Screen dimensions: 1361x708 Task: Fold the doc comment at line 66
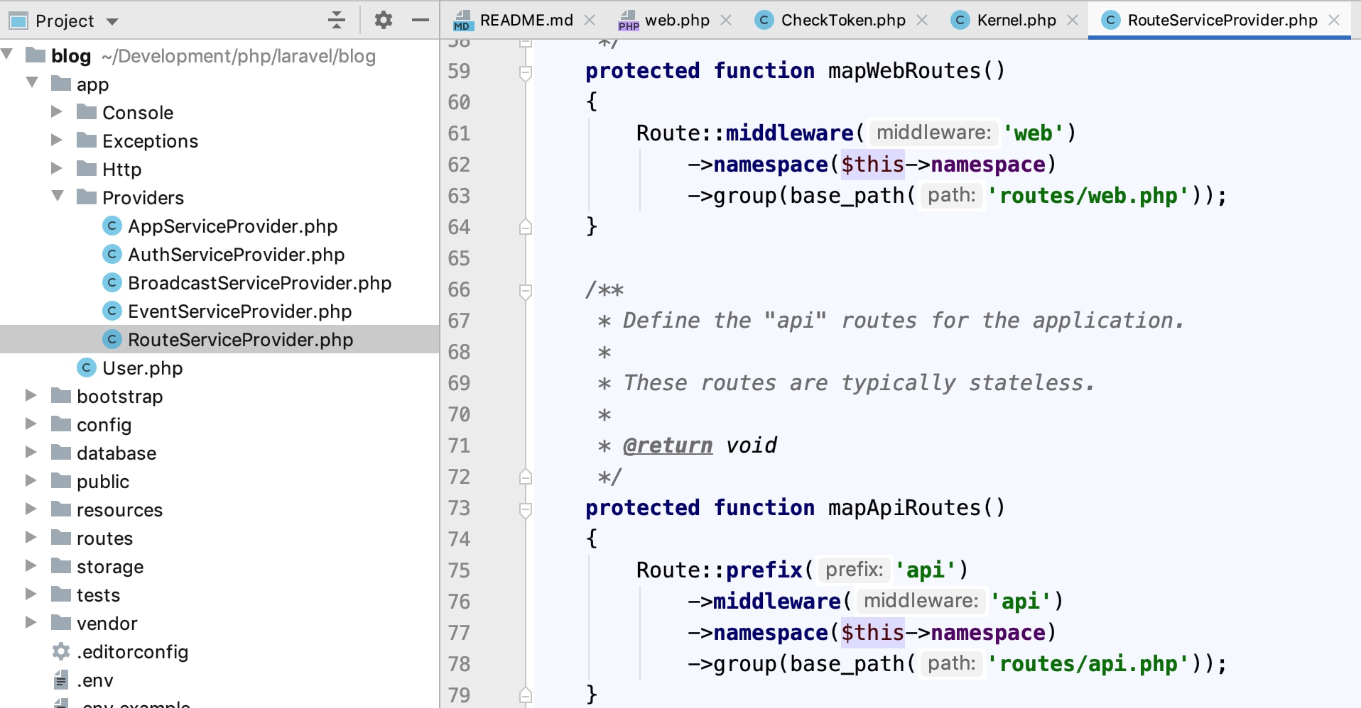click(x=526, y=291)
